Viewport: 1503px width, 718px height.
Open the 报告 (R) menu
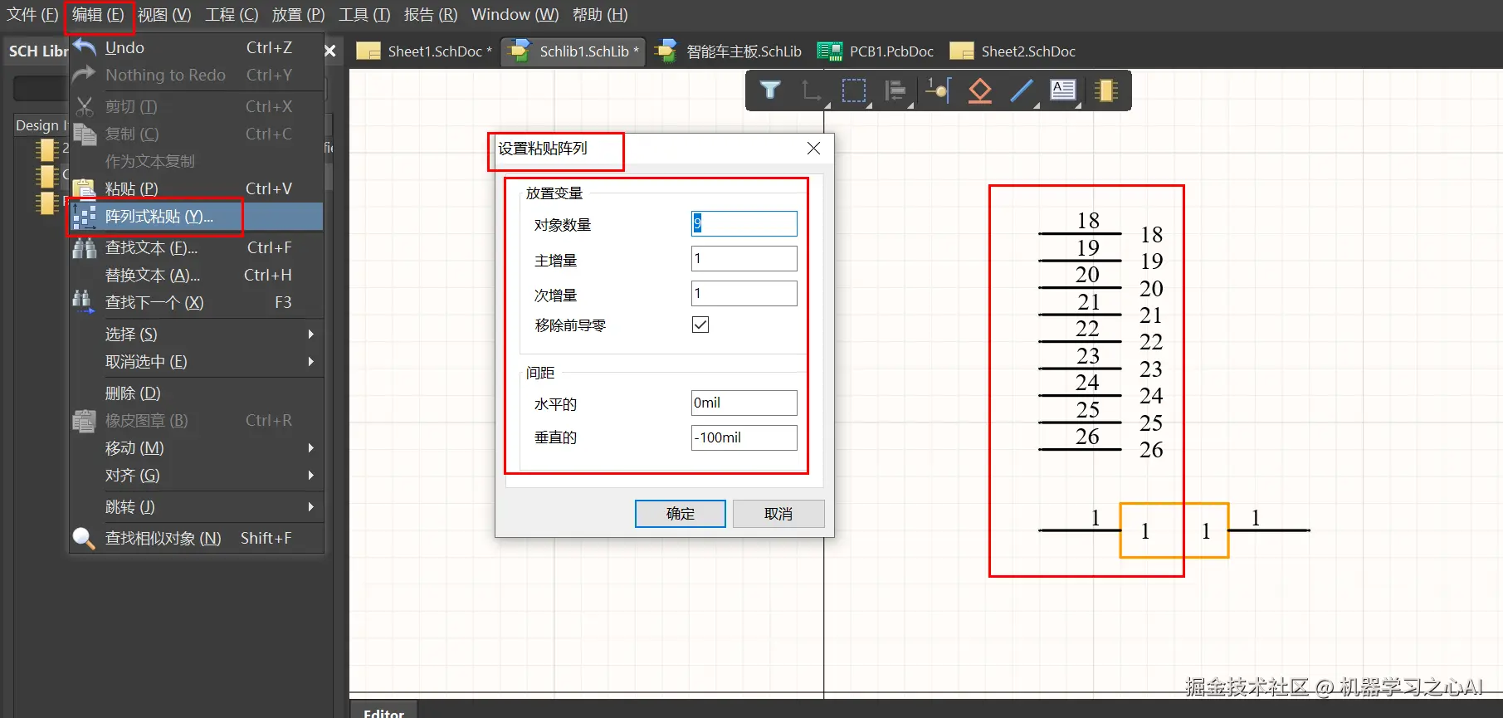[431, 15]
